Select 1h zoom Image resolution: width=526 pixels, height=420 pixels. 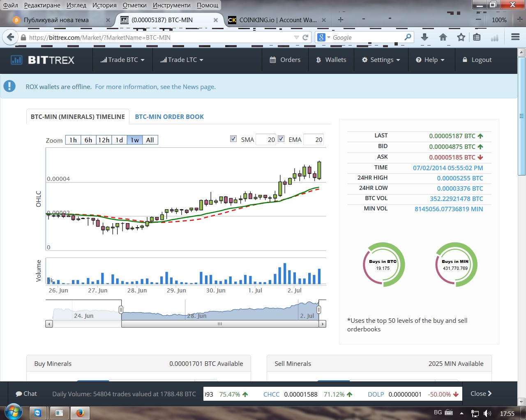(73, 140)
